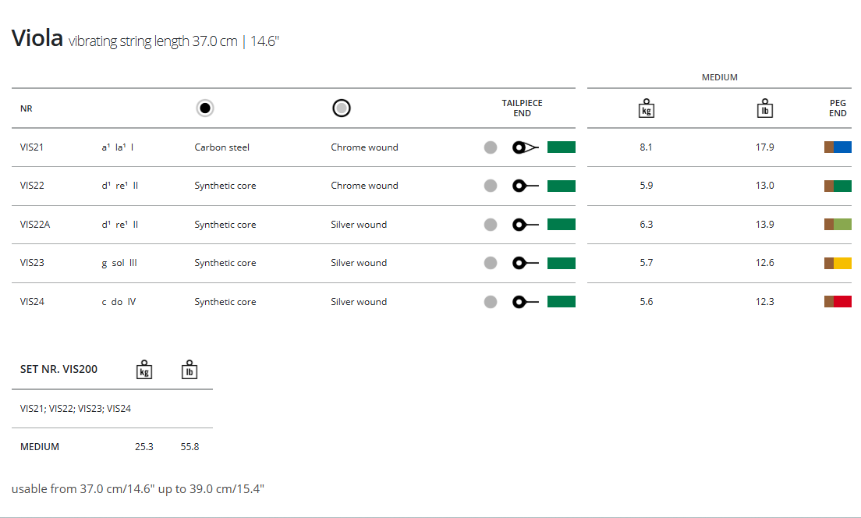Click the brown-yellow peg end swatch for VIS23
The width and height of the screenshot is (861, 518).
838,263
